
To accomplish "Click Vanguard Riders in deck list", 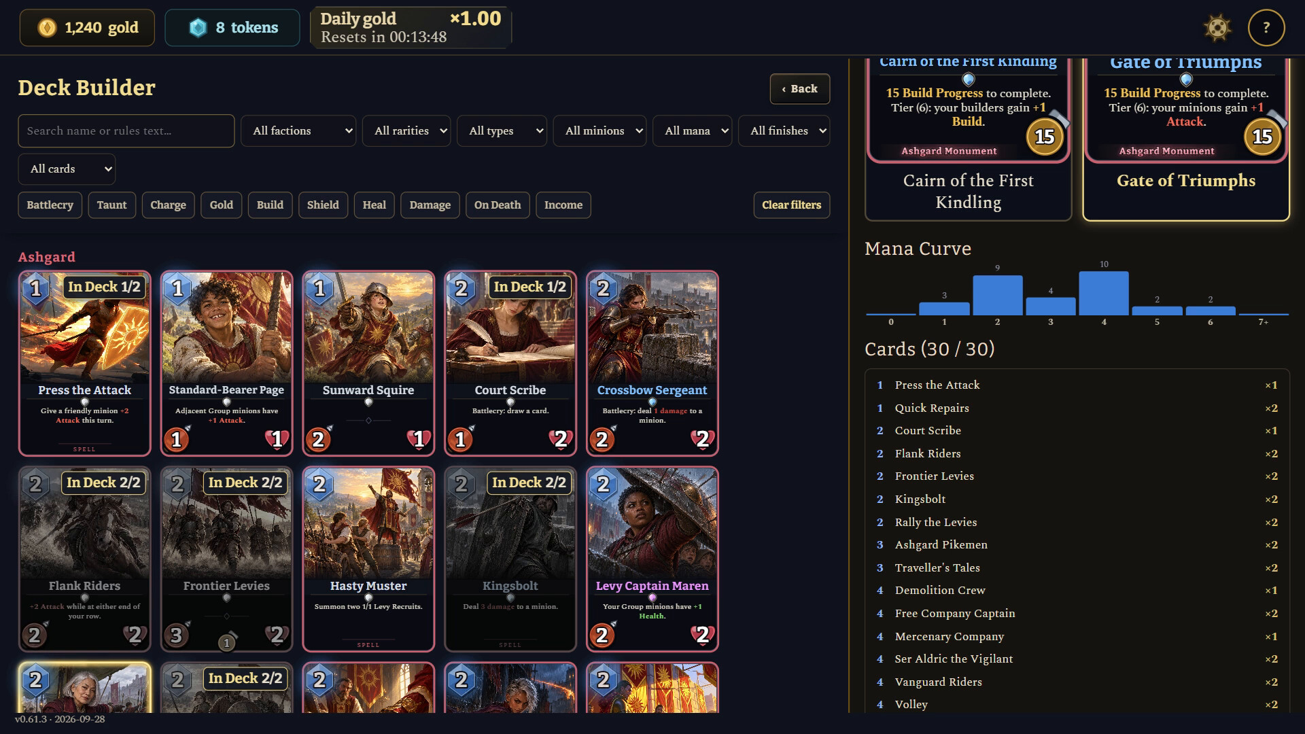I will coord(1077,682).
